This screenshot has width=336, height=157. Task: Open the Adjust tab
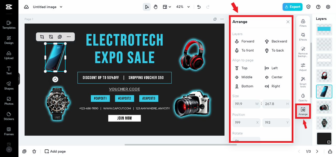(303, 67)
